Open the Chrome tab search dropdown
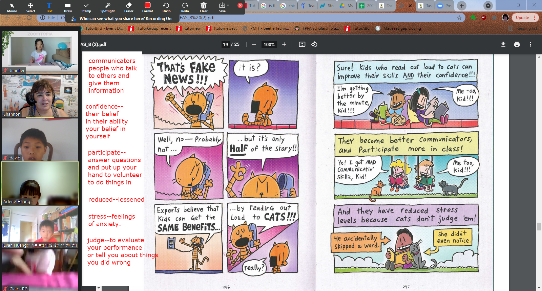 pos(488,6)
